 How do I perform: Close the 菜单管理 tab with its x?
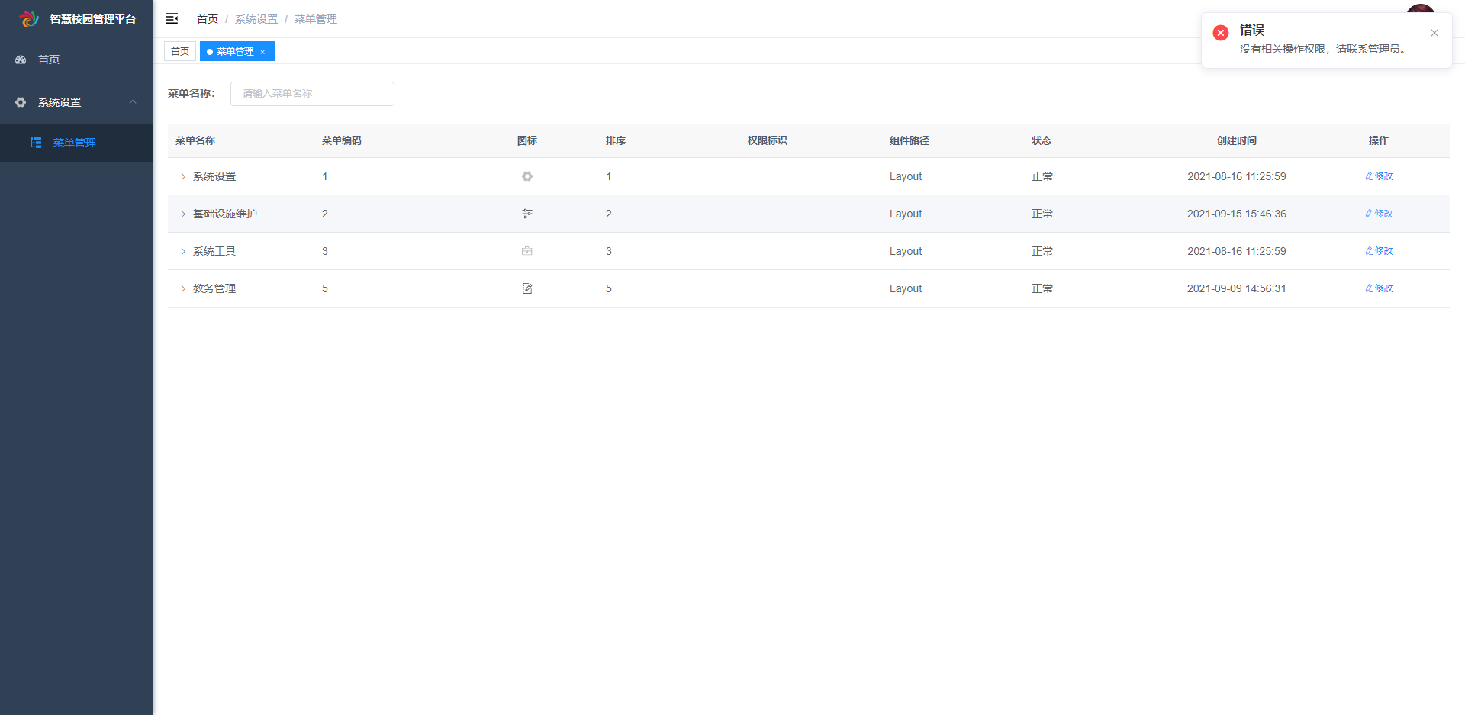[262, 52]
